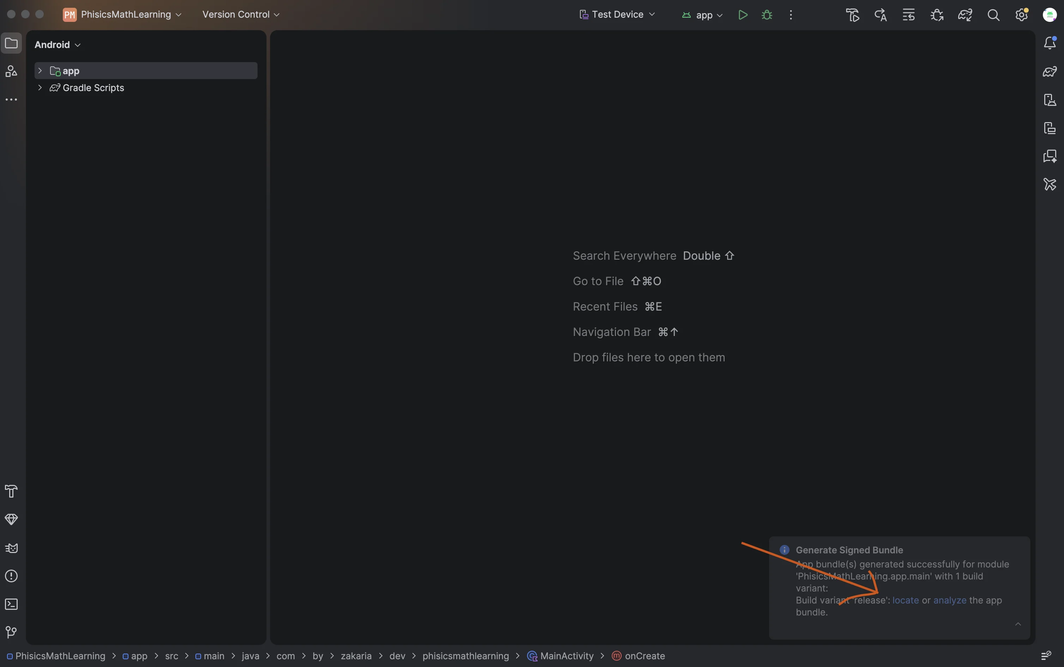Viewport: 1064px width, 667px height.
Task: Click the Search Everywhere magnifier icon
Action: point(993,15)
